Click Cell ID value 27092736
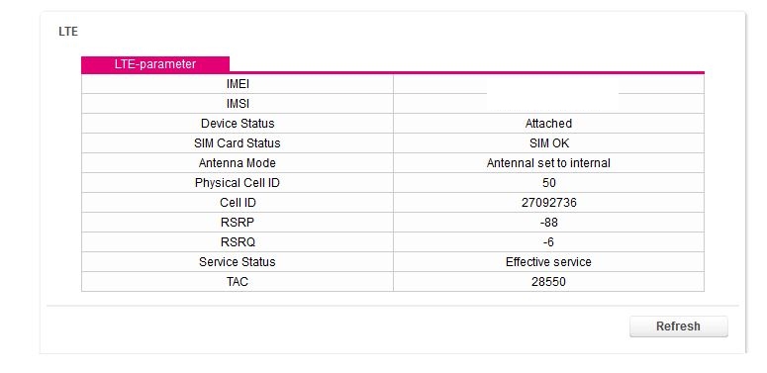Viewport: 767px width, 373px height. tap(549, 203)
